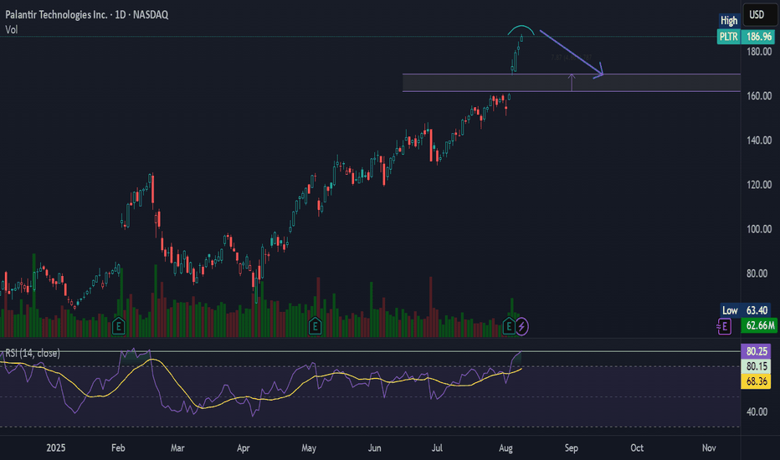Click the Aug label on time axis
The height and width of the screenshot is (460, 780).
coord(505,448)
